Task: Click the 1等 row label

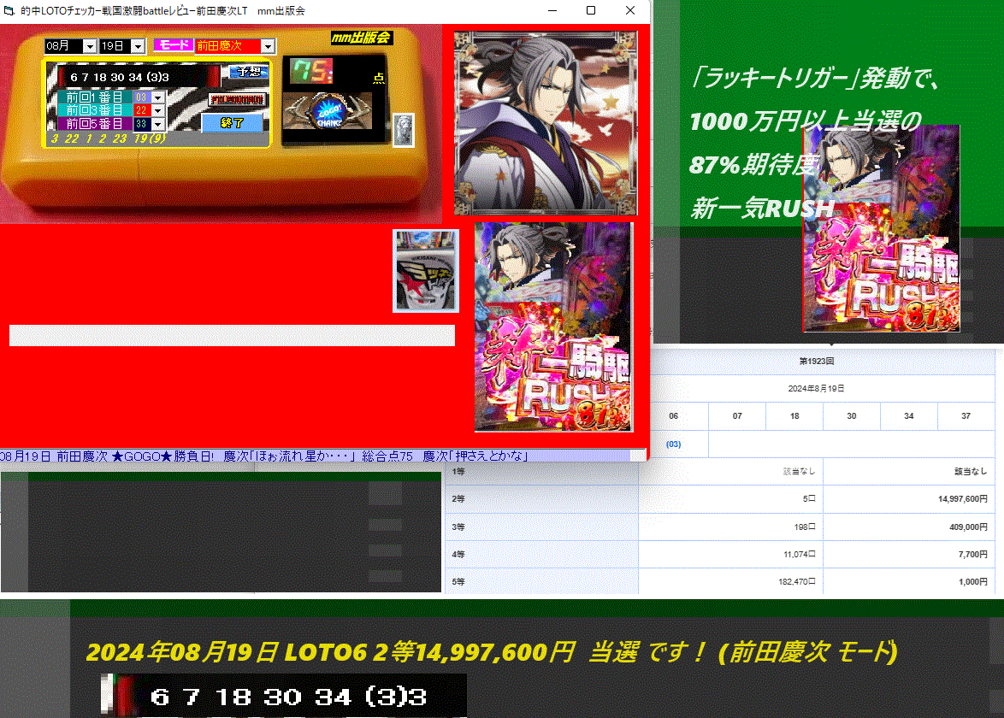Action: pos(458,472)
